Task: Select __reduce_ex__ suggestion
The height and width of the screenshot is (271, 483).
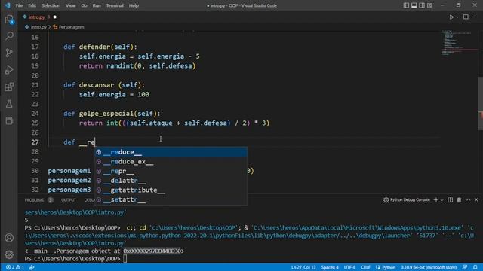Action: click(x=171, y=161)
